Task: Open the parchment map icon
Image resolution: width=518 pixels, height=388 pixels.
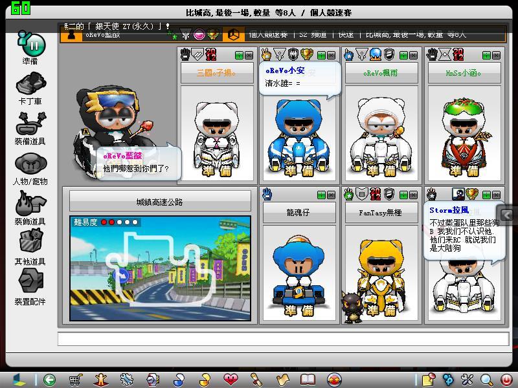Action: click(x=282, y=380)
